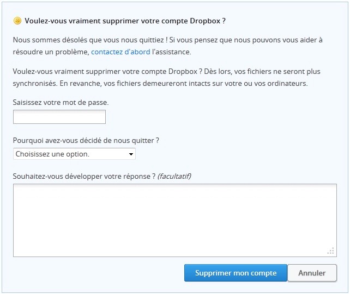Click the "Saisissez votre mot de passe." label

(x=61, y=102)
